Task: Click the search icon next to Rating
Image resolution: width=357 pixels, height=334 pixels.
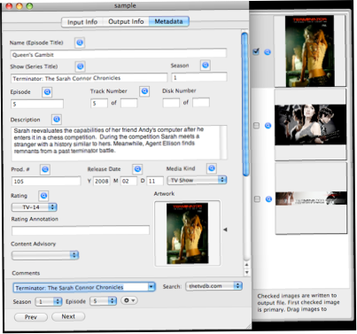Action: [43, 196]
